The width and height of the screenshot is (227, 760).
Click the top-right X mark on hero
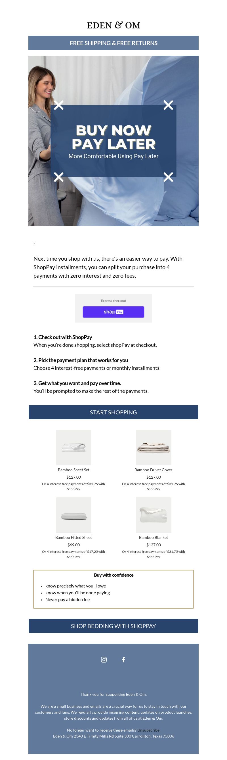click(x=168, y=105)
